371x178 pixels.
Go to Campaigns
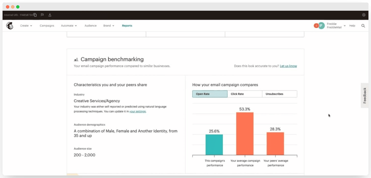tap(47, 26)
